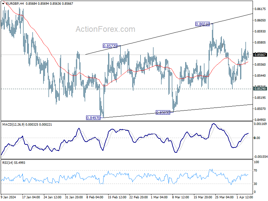Select the 0.85770 price label
Screen dimensions: 268x201
[x=110, y=46]
